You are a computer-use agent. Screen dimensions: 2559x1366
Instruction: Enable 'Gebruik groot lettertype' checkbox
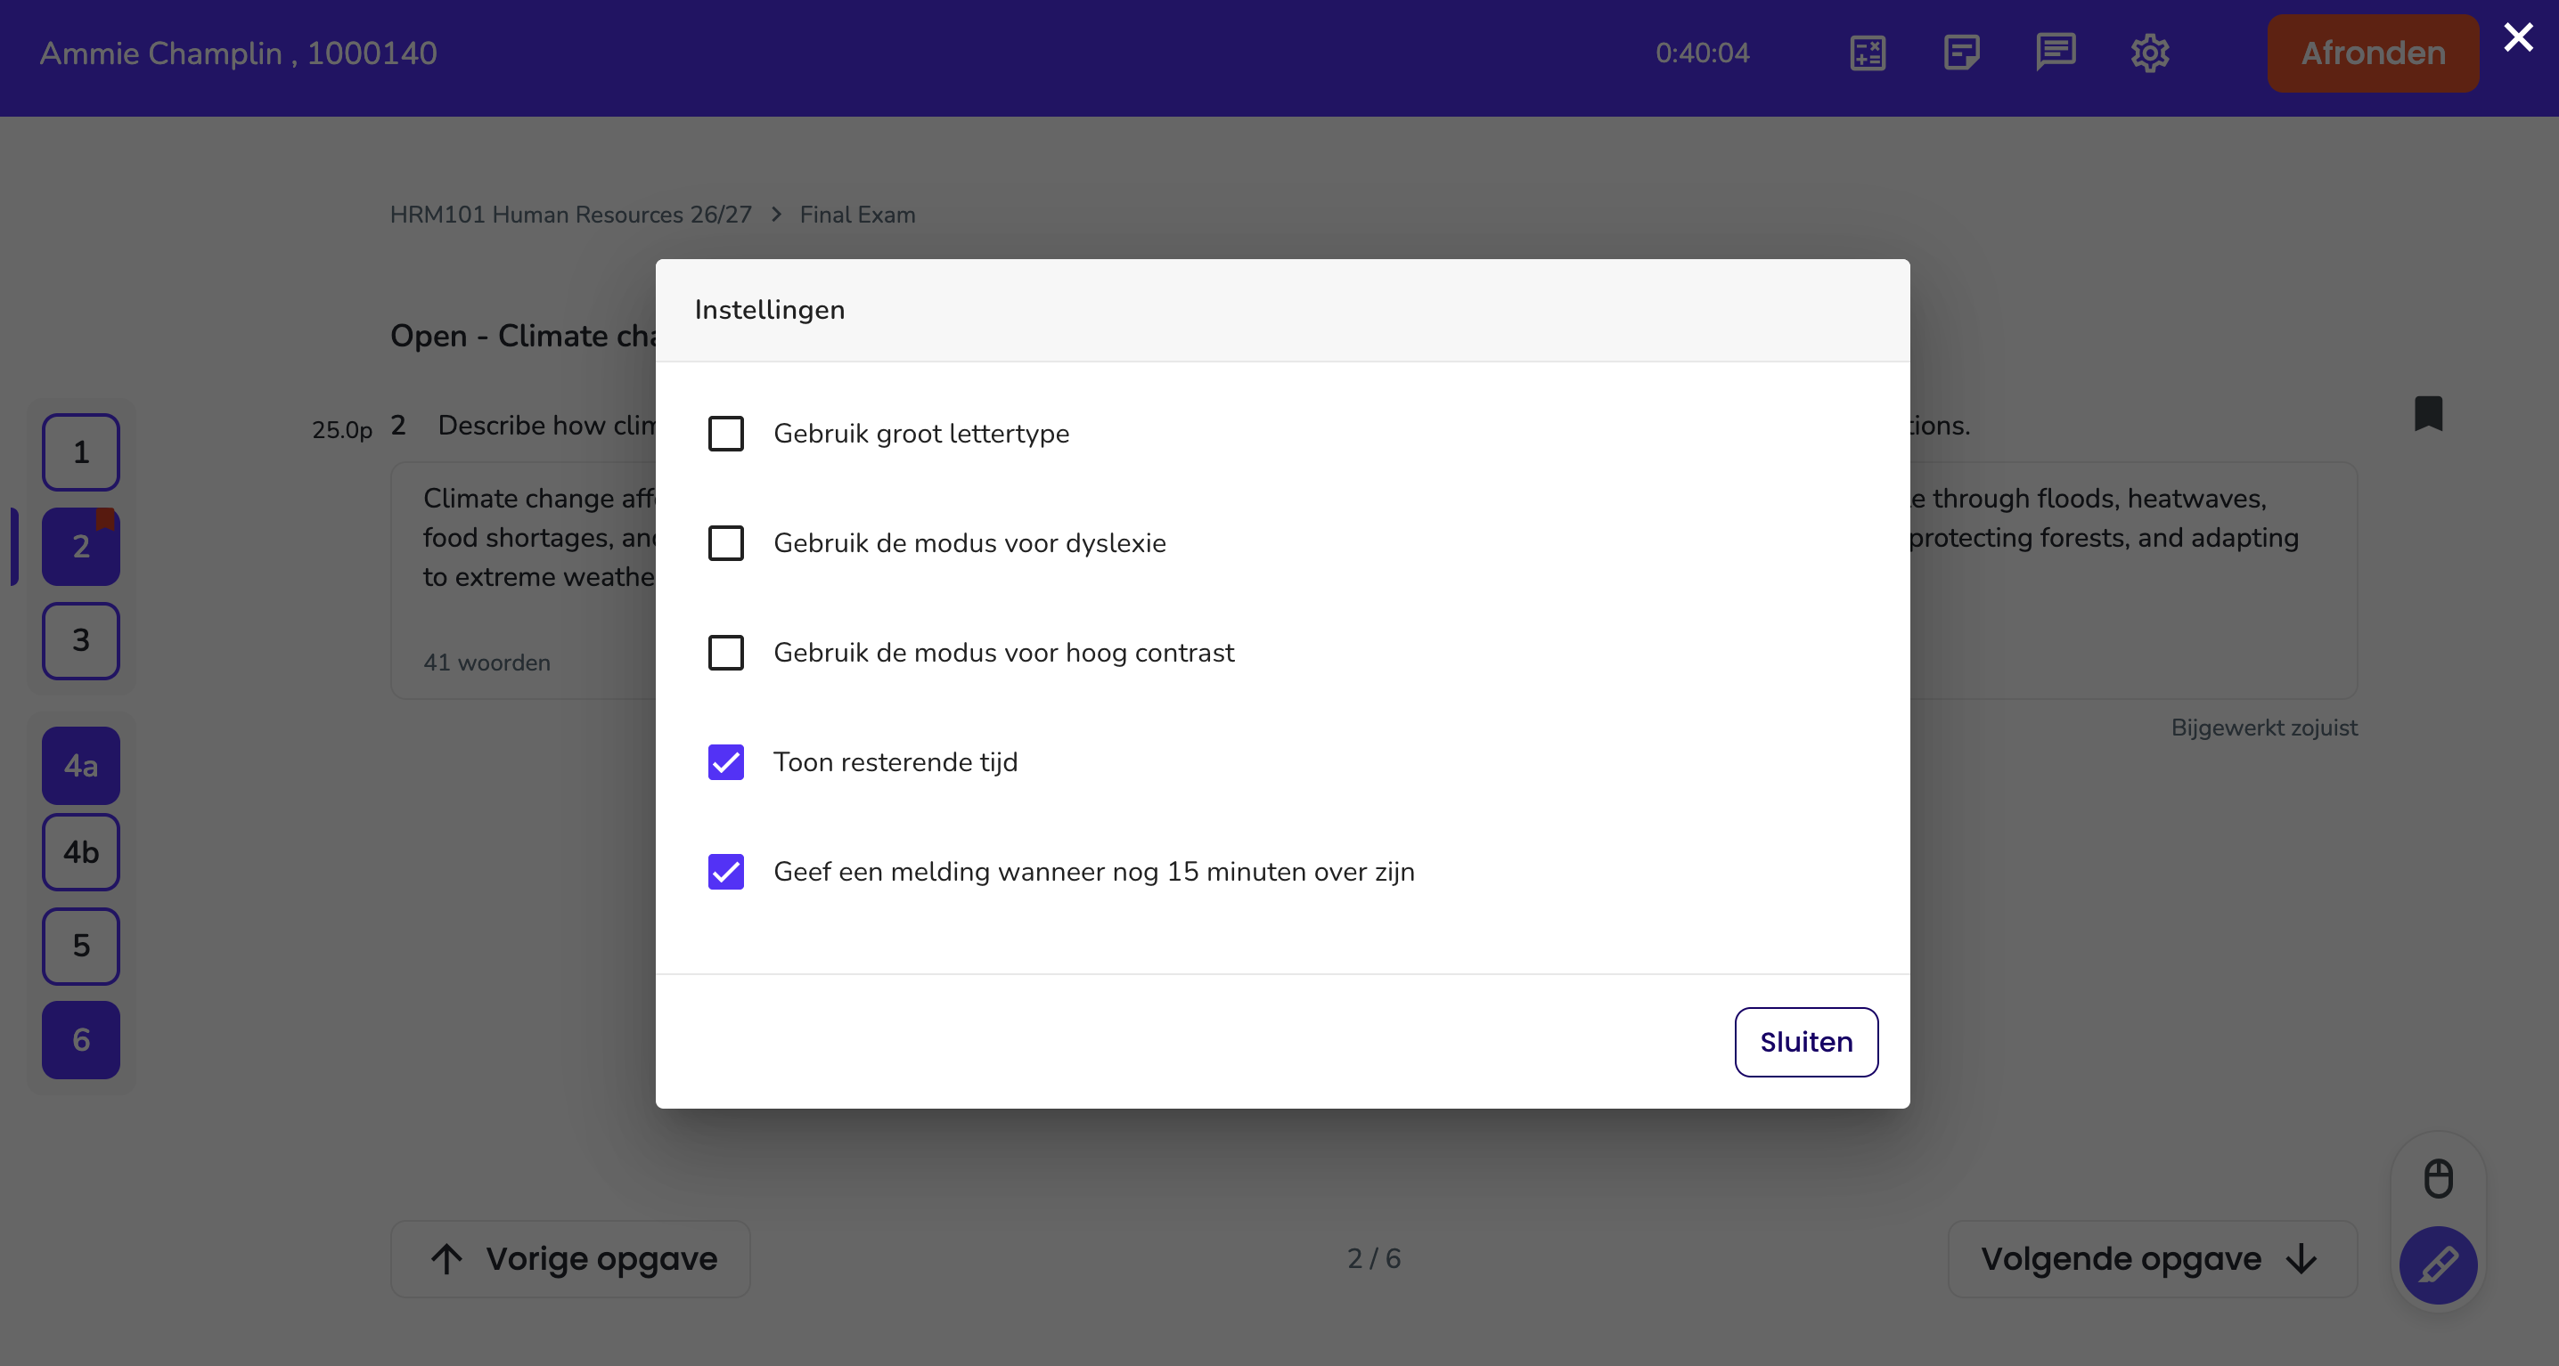(725, 434)
